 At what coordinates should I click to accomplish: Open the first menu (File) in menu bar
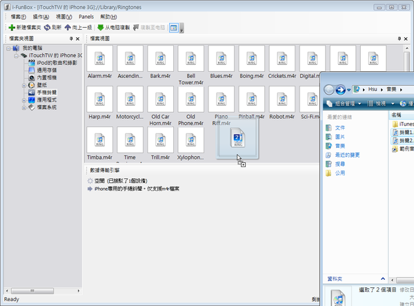pos(18,17)
